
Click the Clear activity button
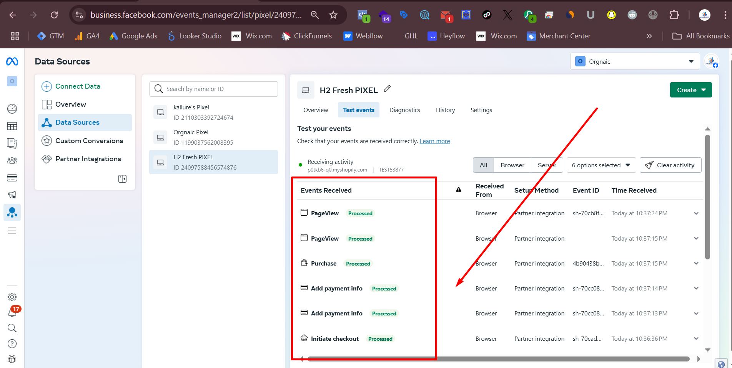(x=670, y=165)
